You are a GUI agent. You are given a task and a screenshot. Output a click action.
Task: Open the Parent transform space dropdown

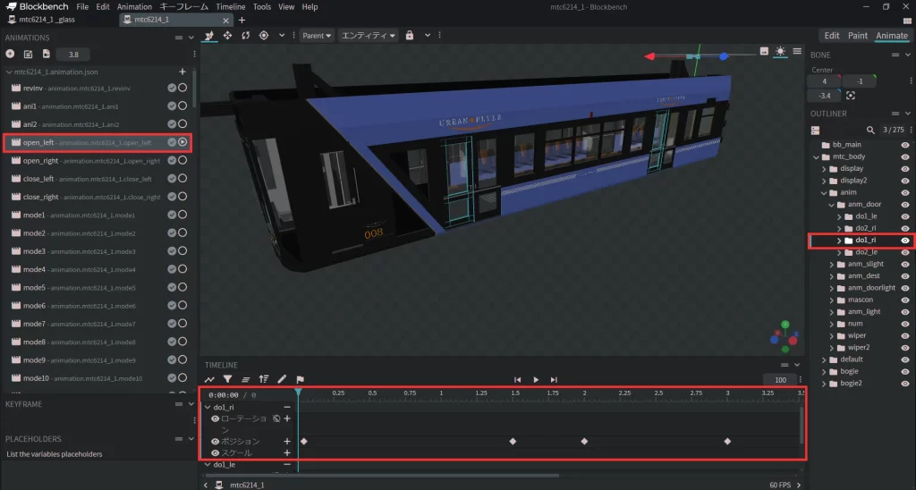[x=317, y=36]
